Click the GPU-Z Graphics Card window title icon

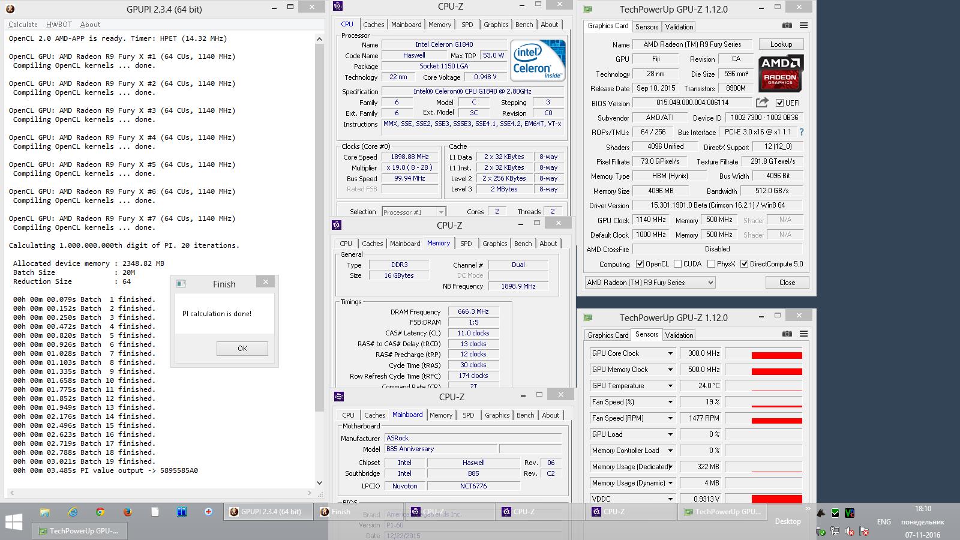[x=588, y=9]
